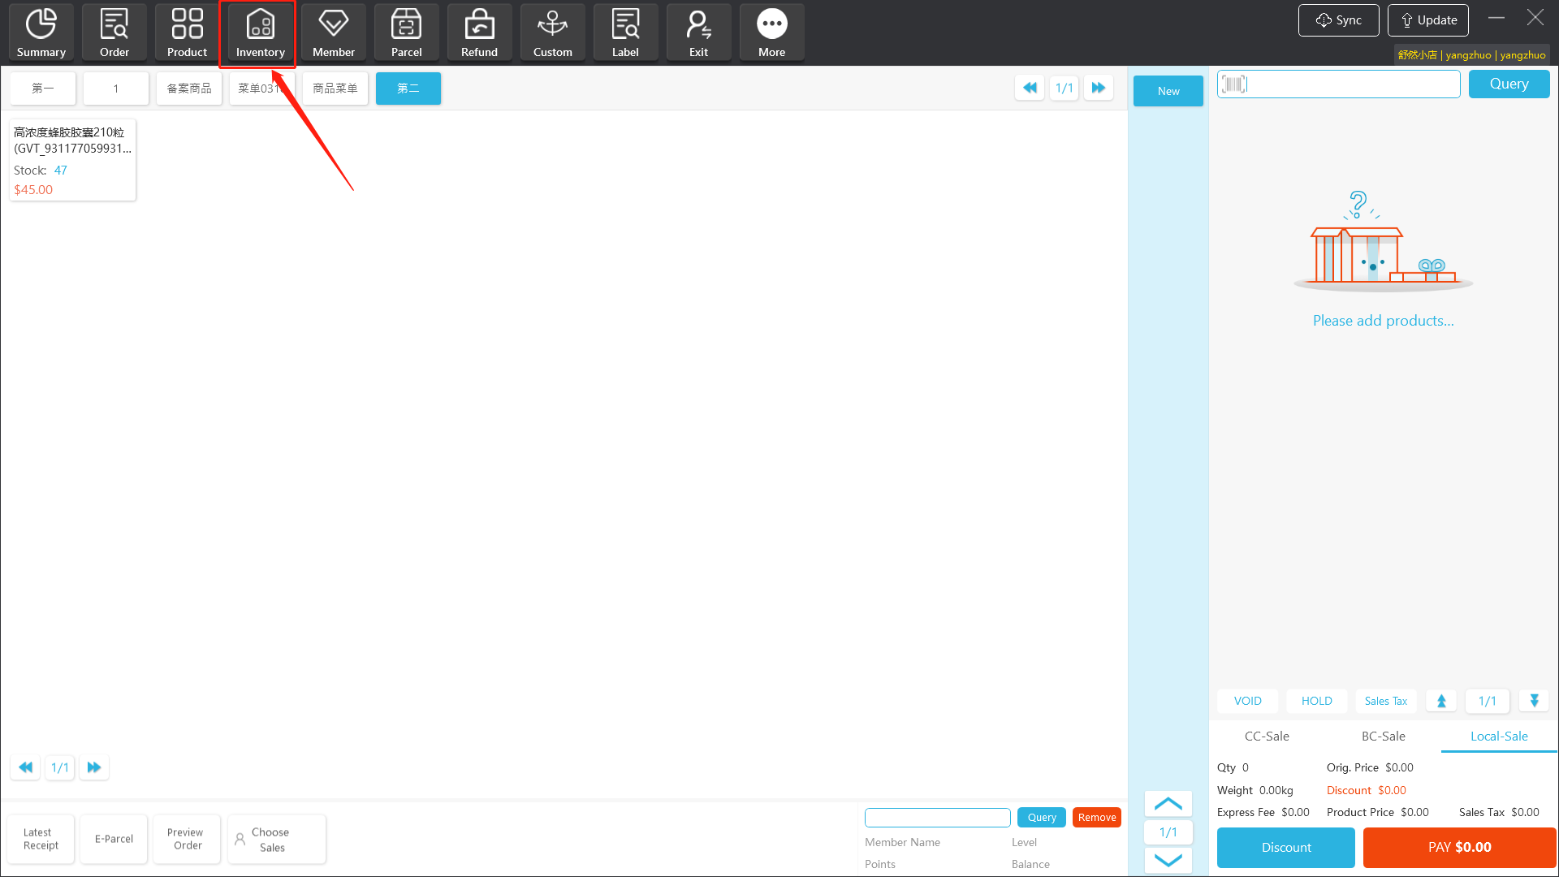Click the Discount button

tap(1285, 847)
